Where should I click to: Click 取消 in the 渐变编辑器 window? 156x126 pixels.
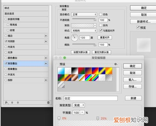pos(132,73)
